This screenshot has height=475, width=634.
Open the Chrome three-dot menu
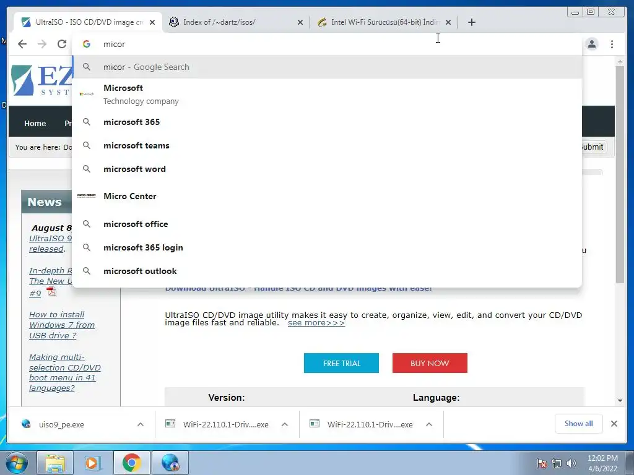click(x=612, y=44)
